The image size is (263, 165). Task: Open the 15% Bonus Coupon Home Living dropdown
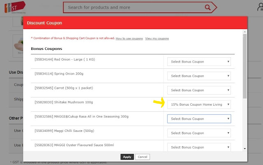[x=199, y=104]
